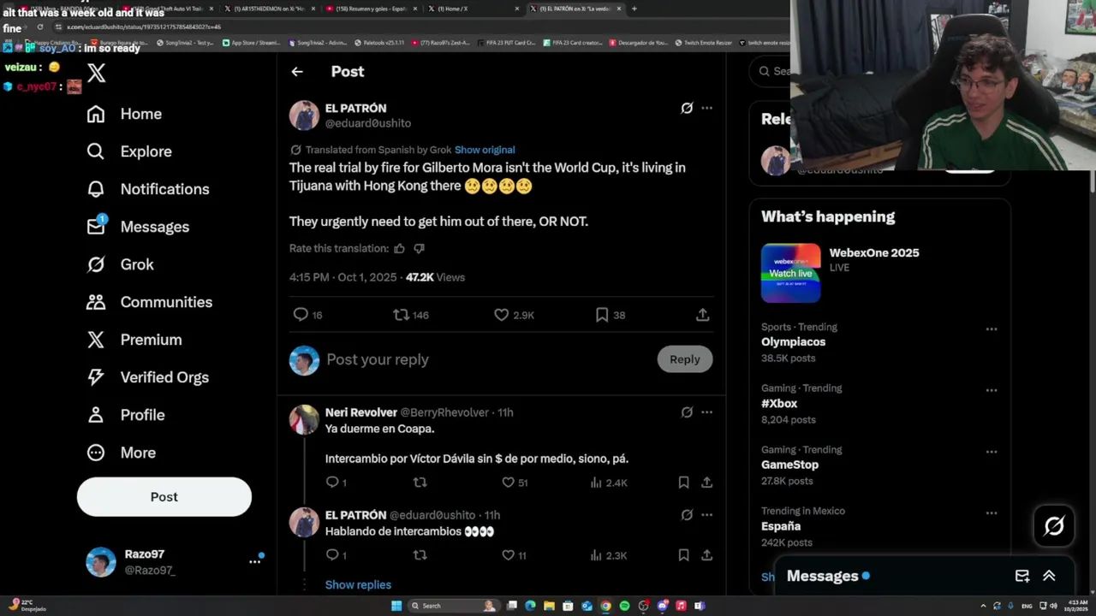The width and height of the screenshot is (1096, 616).
Task: Open more options for GameStop trend
Action: [991, 452]
